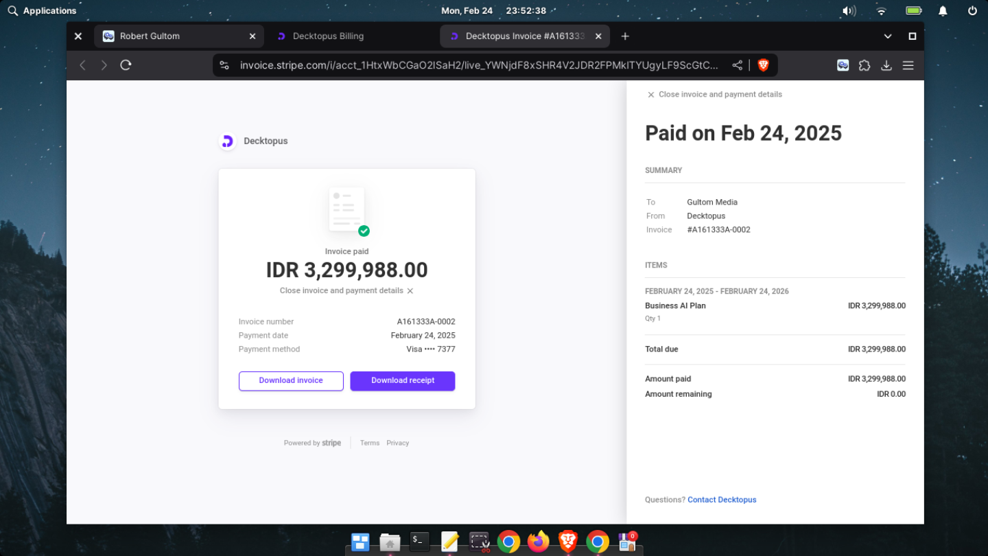The image size is (988, 556).
Task: Click the share icon in address bar
Action: 738,65
